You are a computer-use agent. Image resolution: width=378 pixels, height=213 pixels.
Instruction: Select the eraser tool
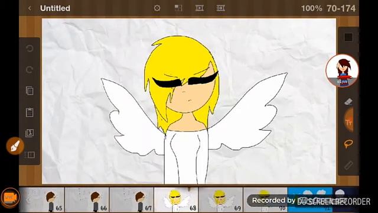tap(348, 102)
